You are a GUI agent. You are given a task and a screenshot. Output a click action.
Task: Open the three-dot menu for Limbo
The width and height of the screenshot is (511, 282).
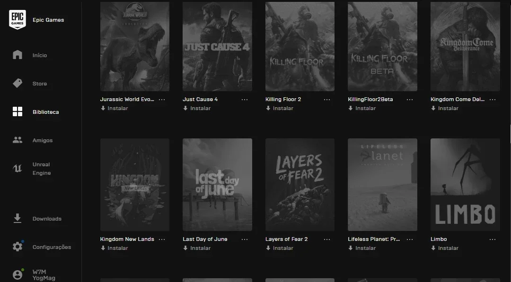(x=493, y=239)
